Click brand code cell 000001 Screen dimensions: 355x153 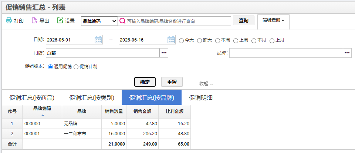point(42,134)
